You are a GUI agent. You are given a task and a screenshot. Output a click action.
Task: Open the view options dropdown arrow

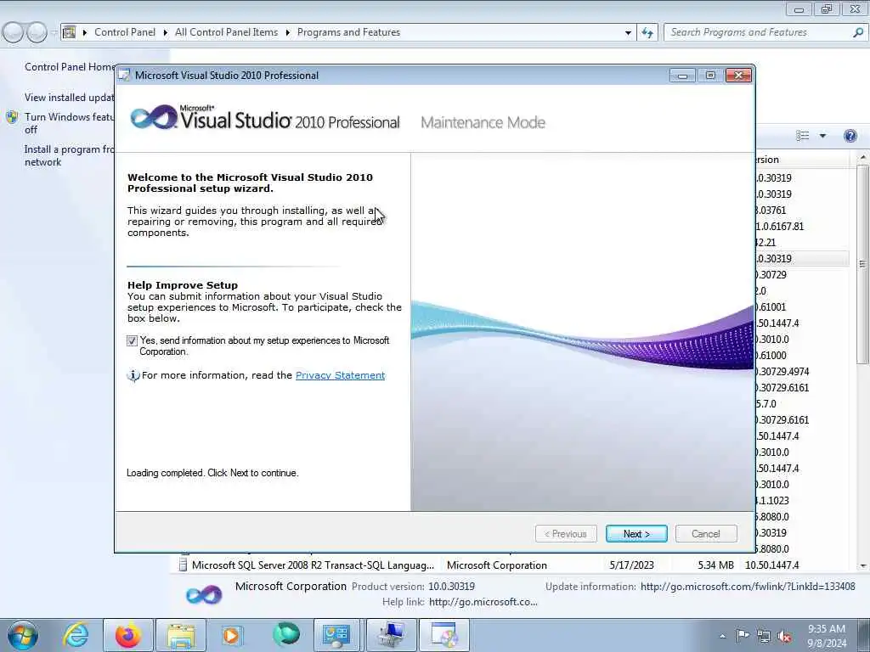point(822,136)
